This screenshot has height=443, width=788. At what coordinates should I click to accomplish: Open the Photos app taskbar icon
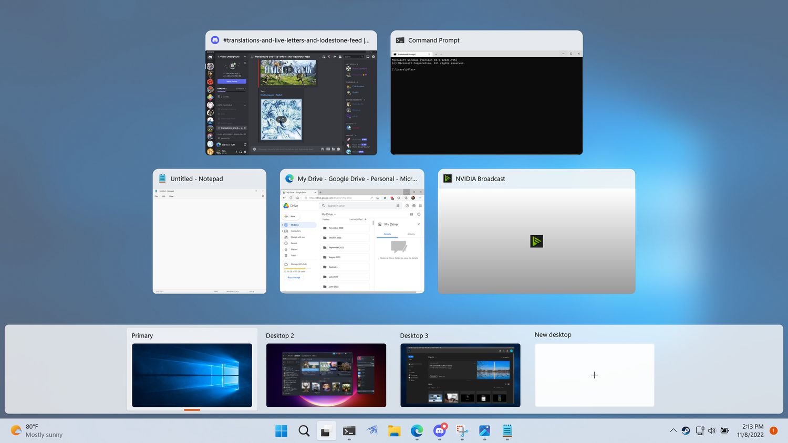tap(484, 431)
